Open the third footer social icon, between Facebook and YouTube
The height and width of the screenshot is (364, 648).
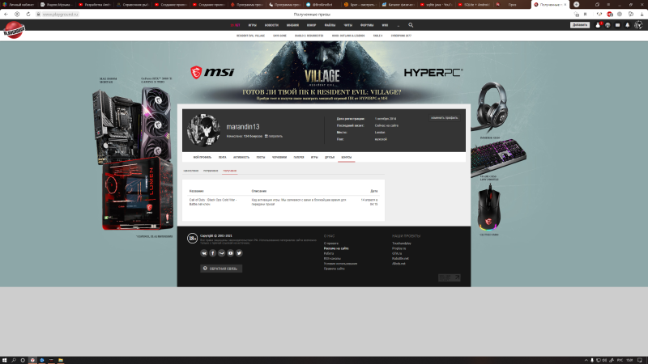pyautogui.click(x=221, y=253)
